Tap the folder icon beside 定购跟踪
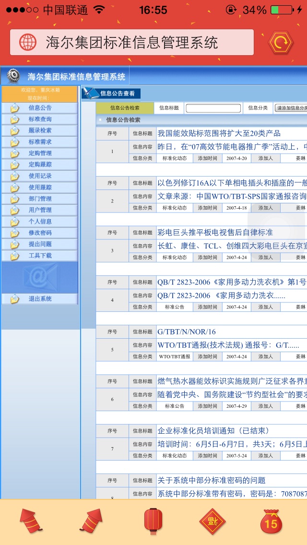This screenshot has width=307, height=545. point(14,165)
